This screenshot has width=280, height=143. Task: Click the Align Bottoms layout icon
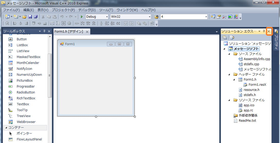(45, 23)
